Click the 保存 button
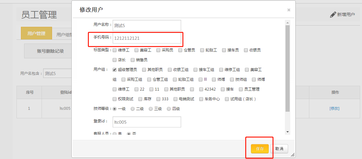Viewport: 362px width, 159px height. pyautogui.click(x=260, y=149)
